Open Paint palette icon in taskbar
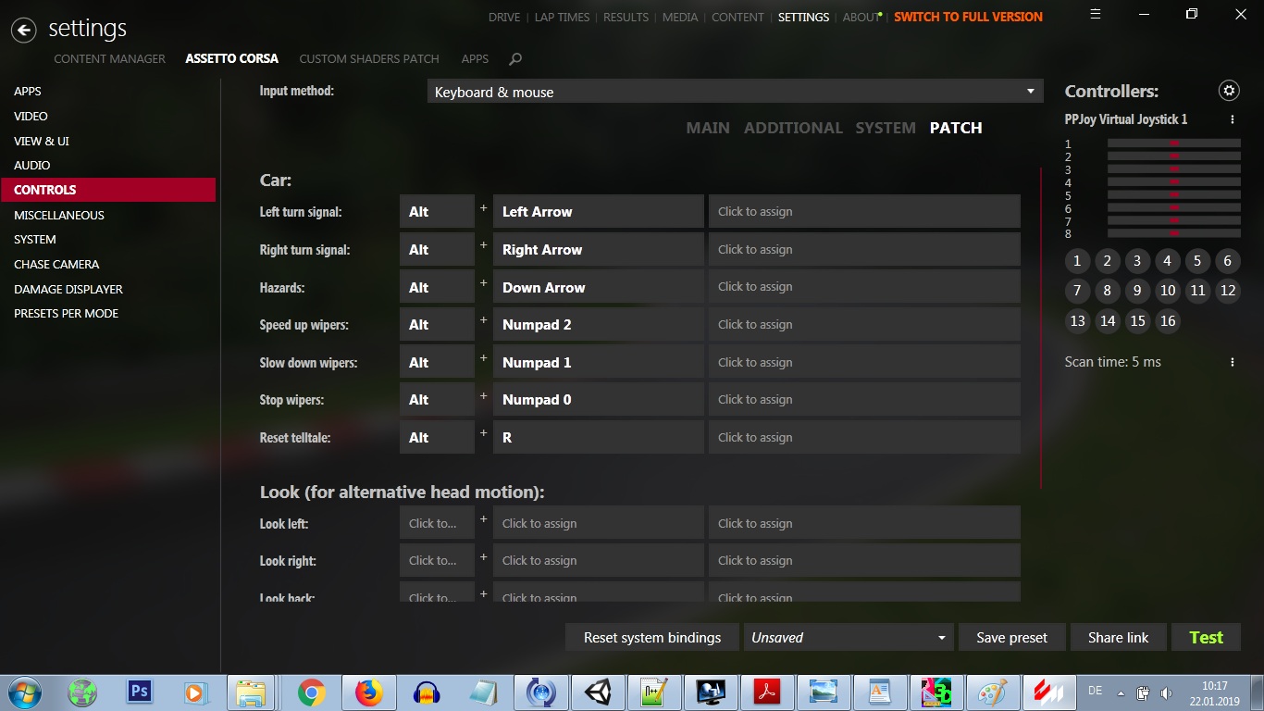The width and height of the screenshot is (1264, 711). [993, 692]
